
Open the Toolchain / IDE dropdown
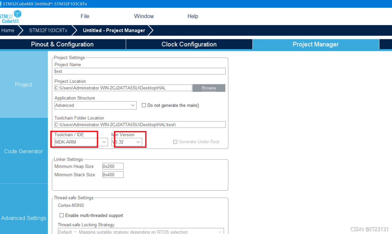point(81,142)
